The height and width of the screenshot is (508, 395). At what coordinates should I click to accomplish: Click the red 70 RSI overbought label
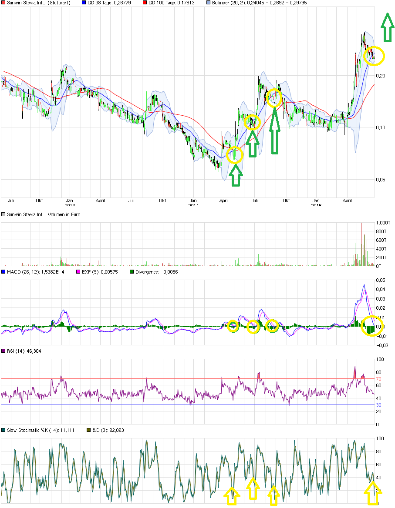(378, 379)
